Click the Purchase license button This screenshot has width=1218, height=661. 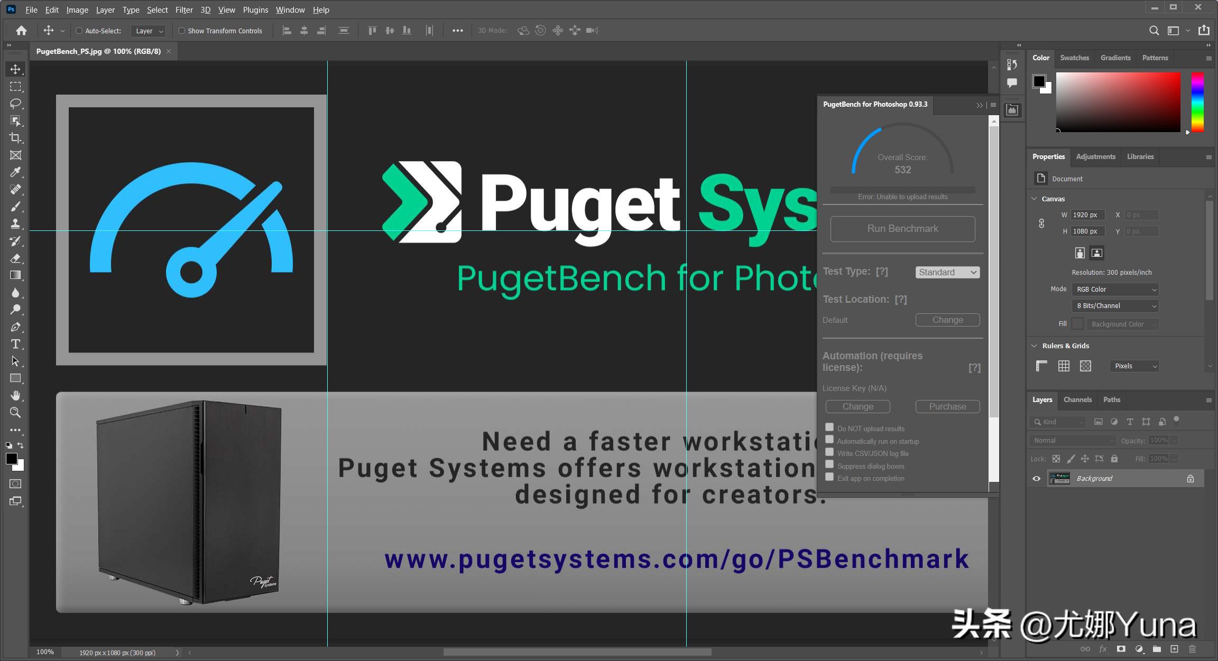pyautogui.click(x=947, y=406)
